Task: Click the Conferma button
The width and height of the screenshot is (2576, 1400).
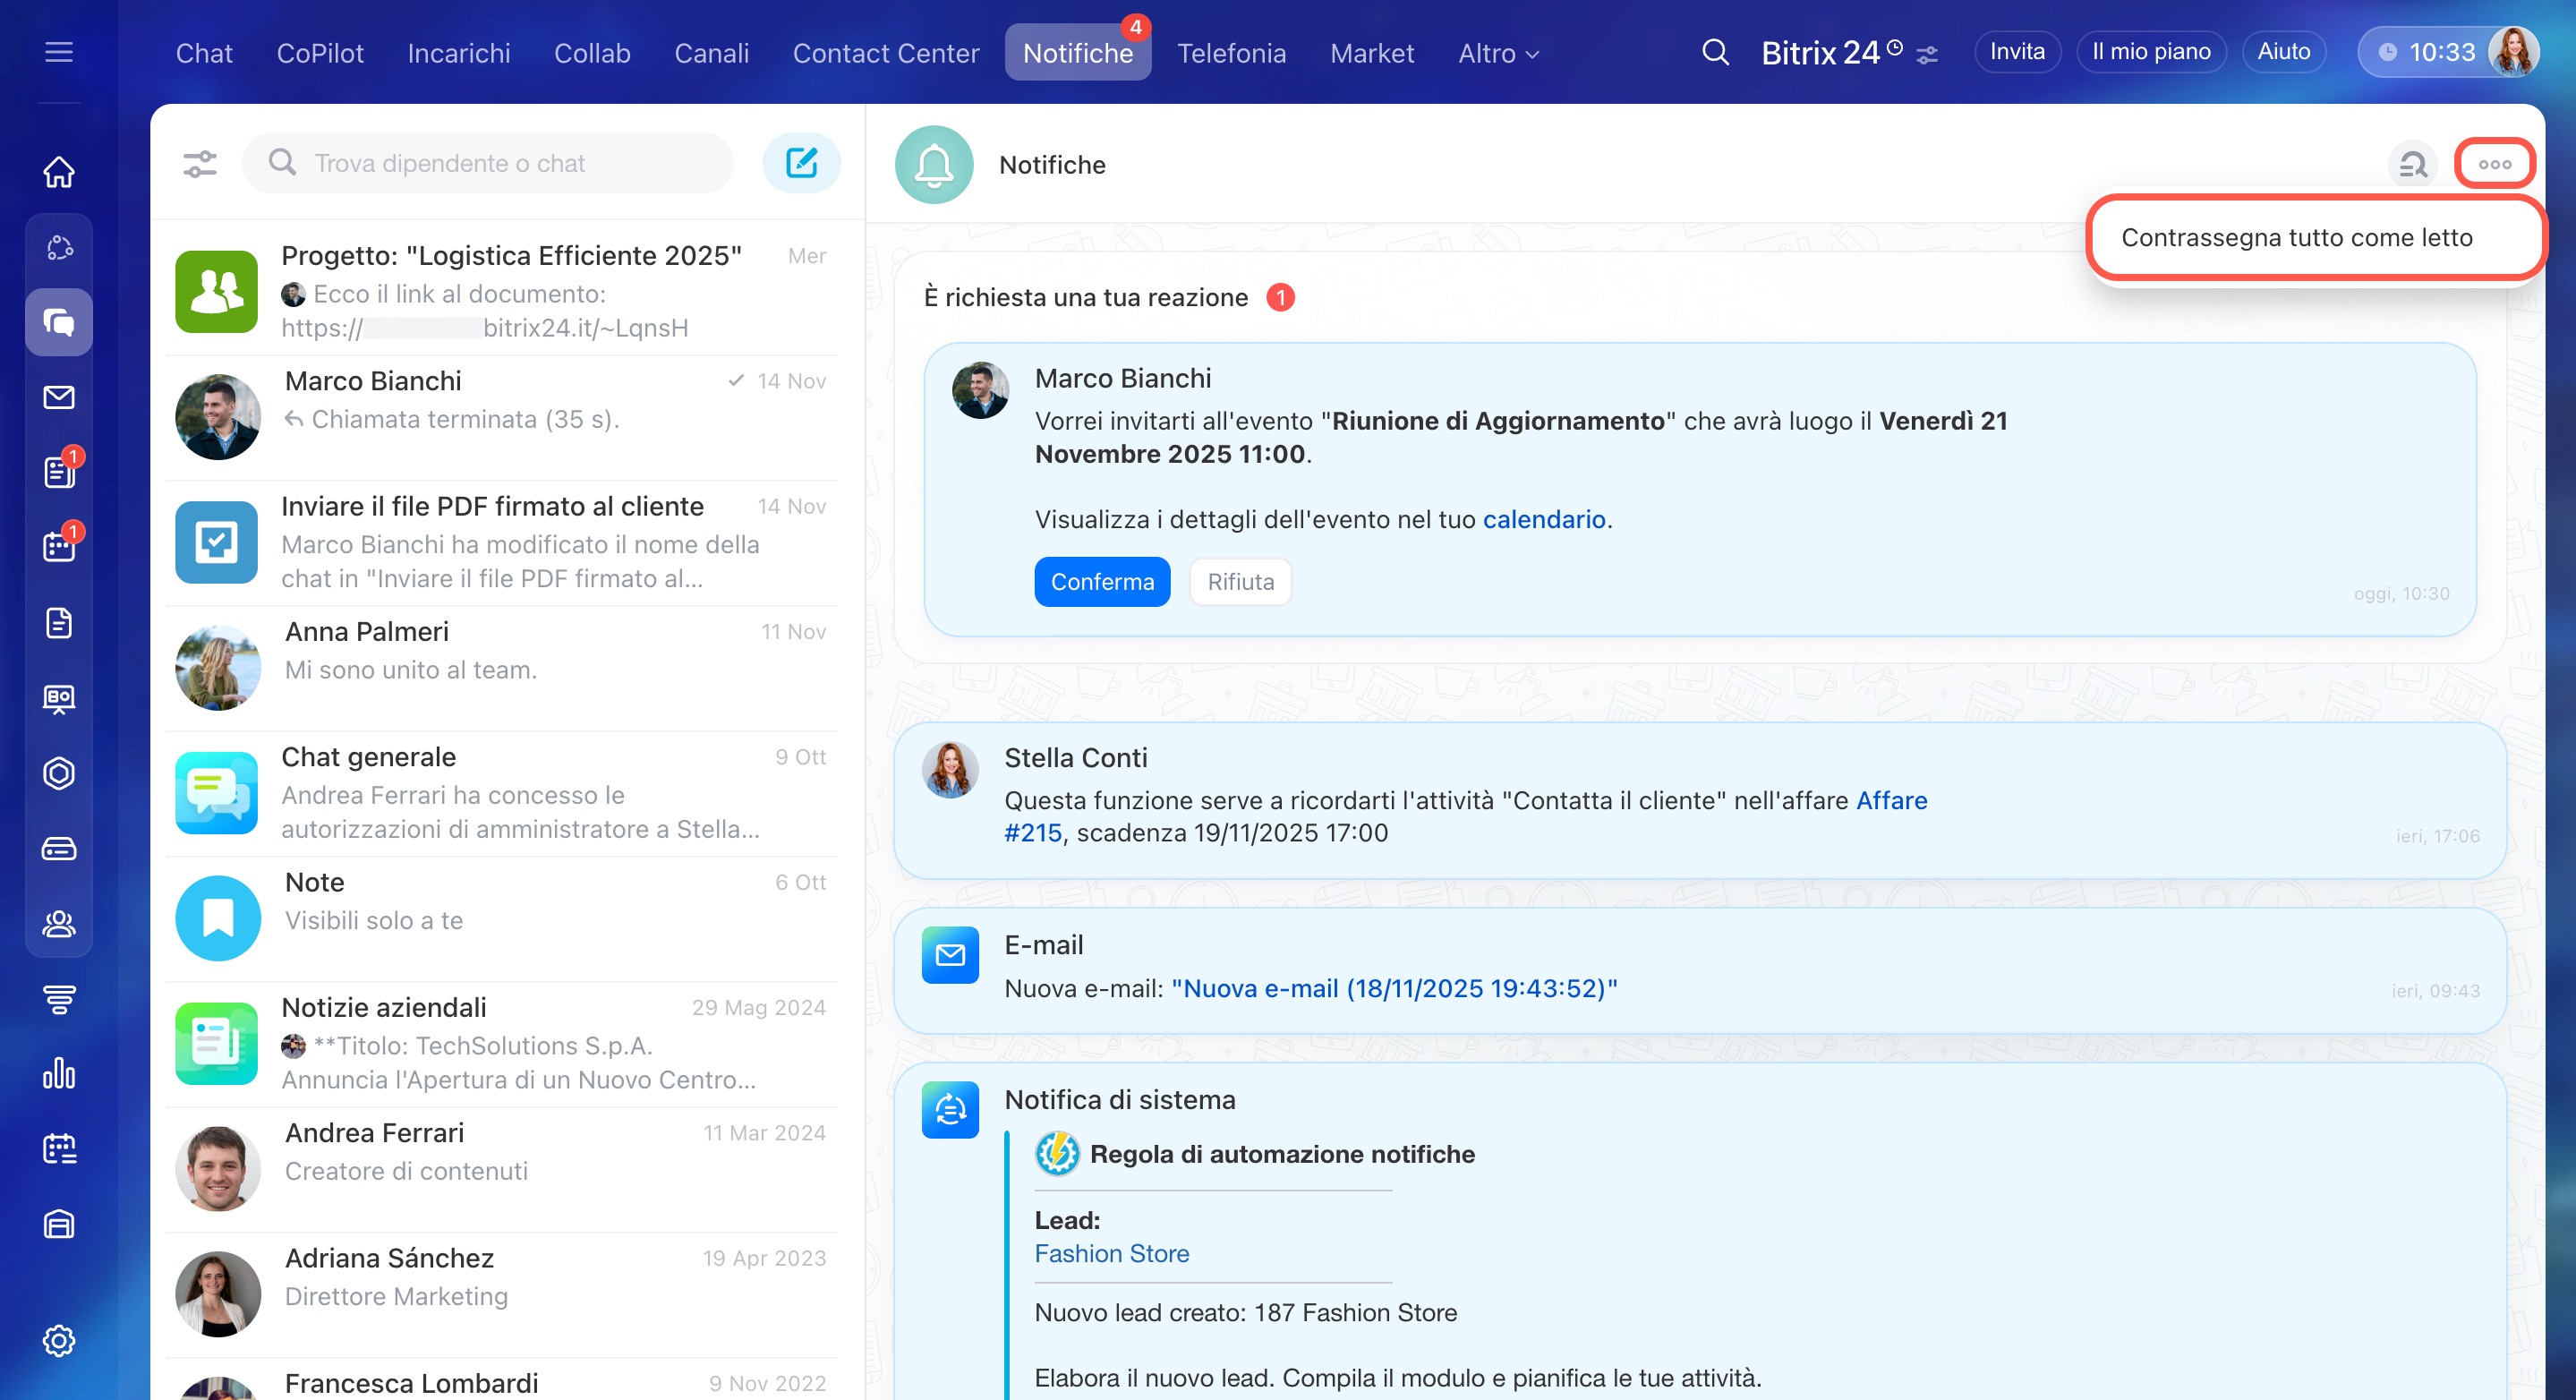Action: pyautogui.click(x=1102, y=582)
